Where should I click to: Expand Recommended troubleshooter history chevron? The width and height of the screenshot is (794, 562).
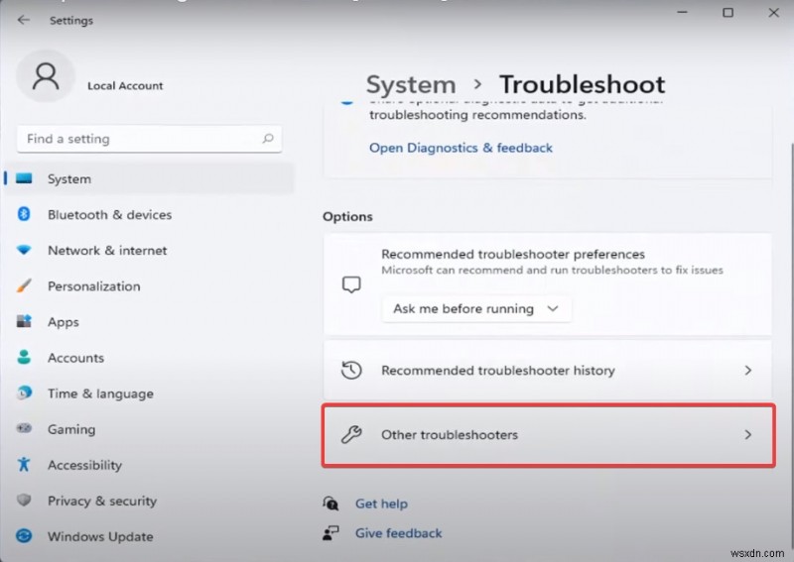tap(748, 371)
